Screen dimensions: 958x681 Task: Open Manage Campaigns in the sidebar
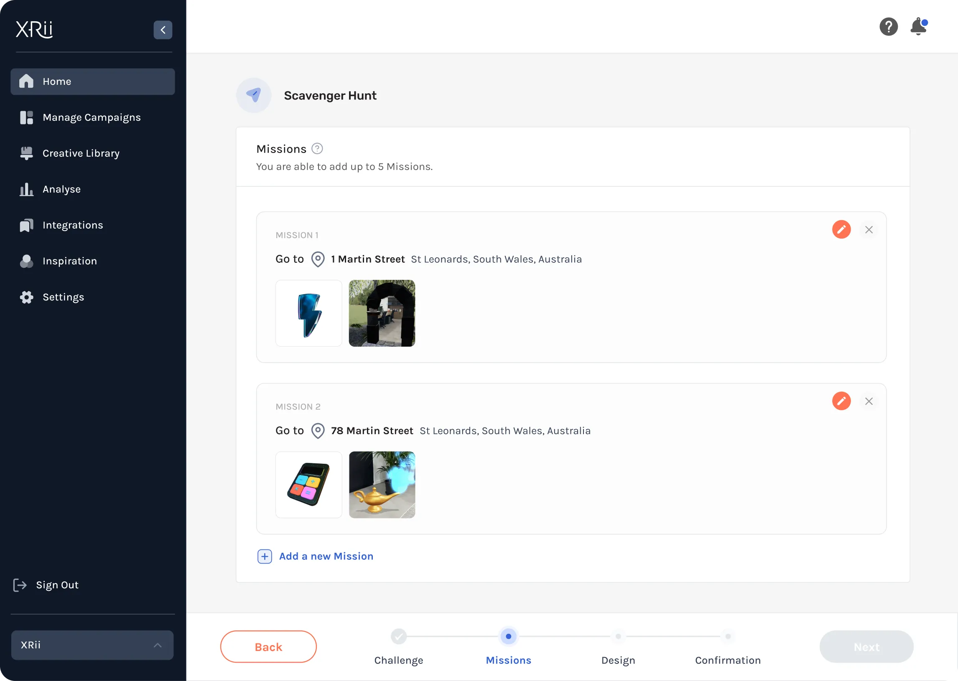pyautogui.click(x=92, y=117)
